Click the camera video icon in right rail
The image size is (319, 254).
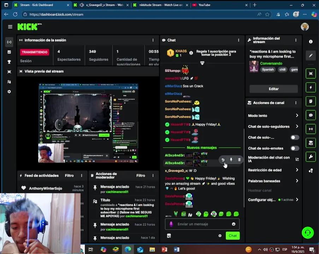coord(311,143)
